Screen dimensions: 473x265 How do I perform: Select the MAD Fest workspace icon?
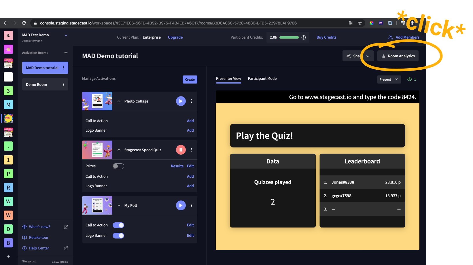click(8, 118)
